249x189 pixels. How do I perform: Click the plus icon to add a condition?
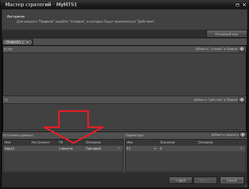(242, 49)
